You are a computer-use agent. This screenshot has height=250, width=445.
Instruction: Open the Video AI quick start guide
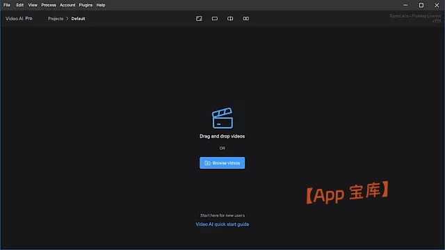pos(222,224)
